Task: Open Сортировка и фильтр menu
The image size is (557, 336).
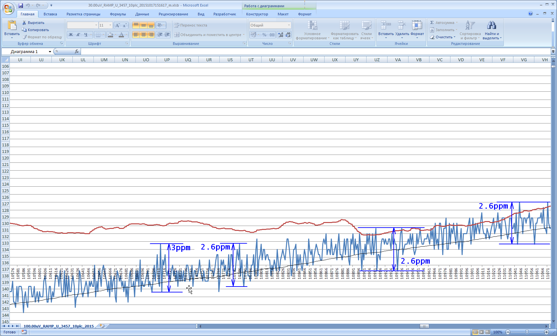Action: 470,30
